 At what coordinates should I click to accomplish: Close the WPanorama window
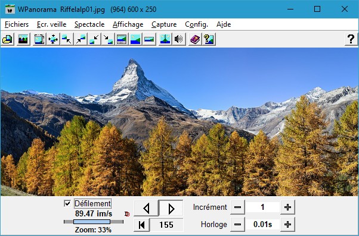[x=344, y=9]
